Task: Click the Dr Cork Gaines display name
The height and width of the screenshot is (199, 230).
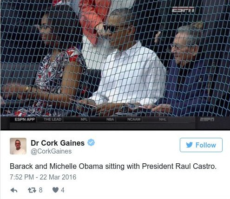Action: (58, 143)
